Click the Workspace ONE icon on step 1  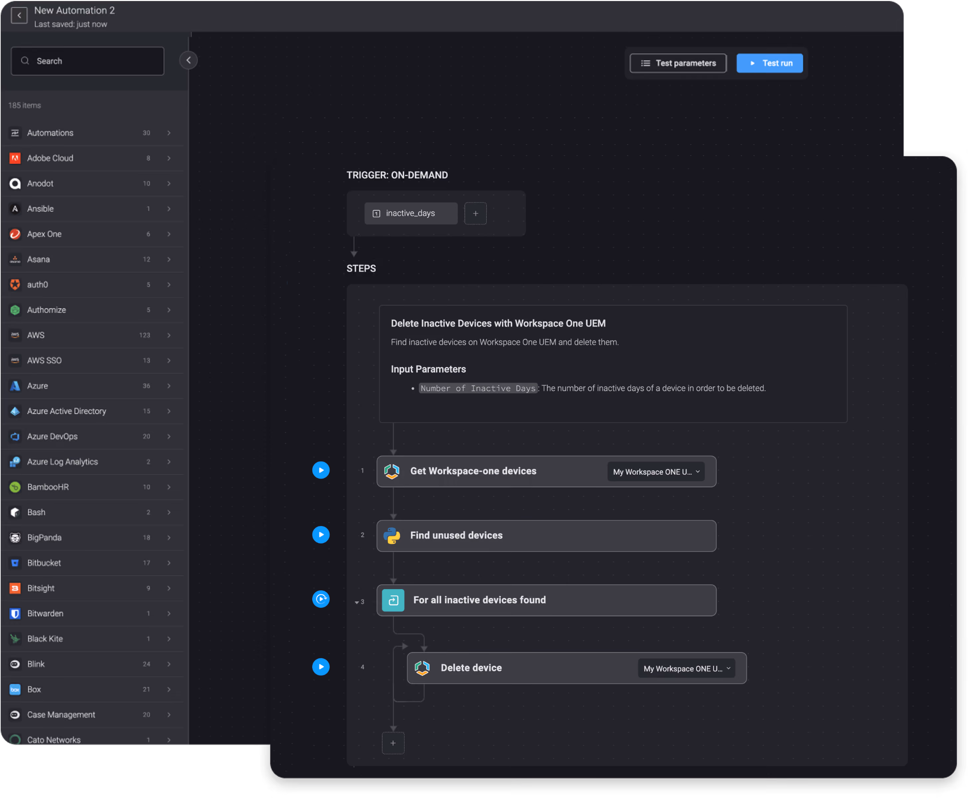pyautogui.click(x=392, y=471)
